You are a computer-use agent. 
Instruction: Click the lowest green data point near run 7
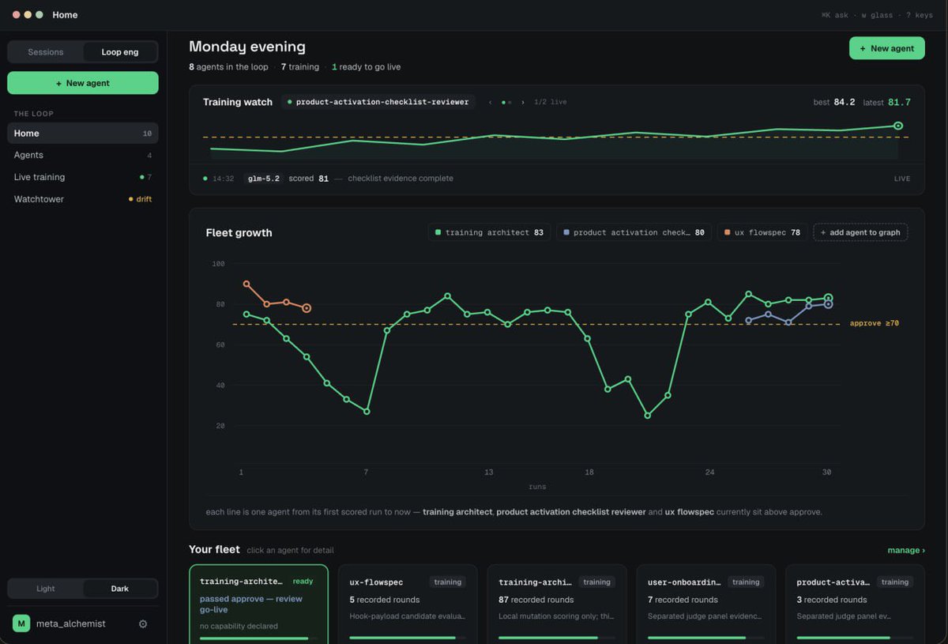point(367,412)
